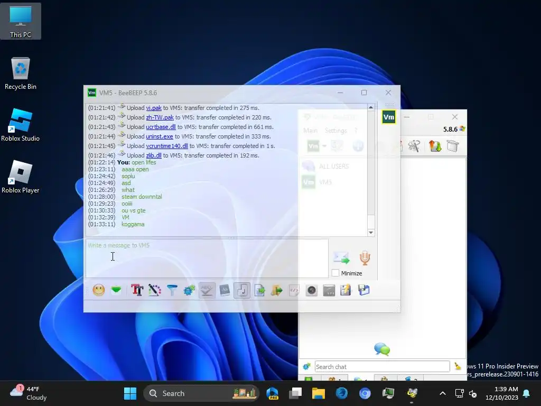Toggle the music note beep icon
The height and width of the screenshot is (406, 541).
[x=242, y=290]
